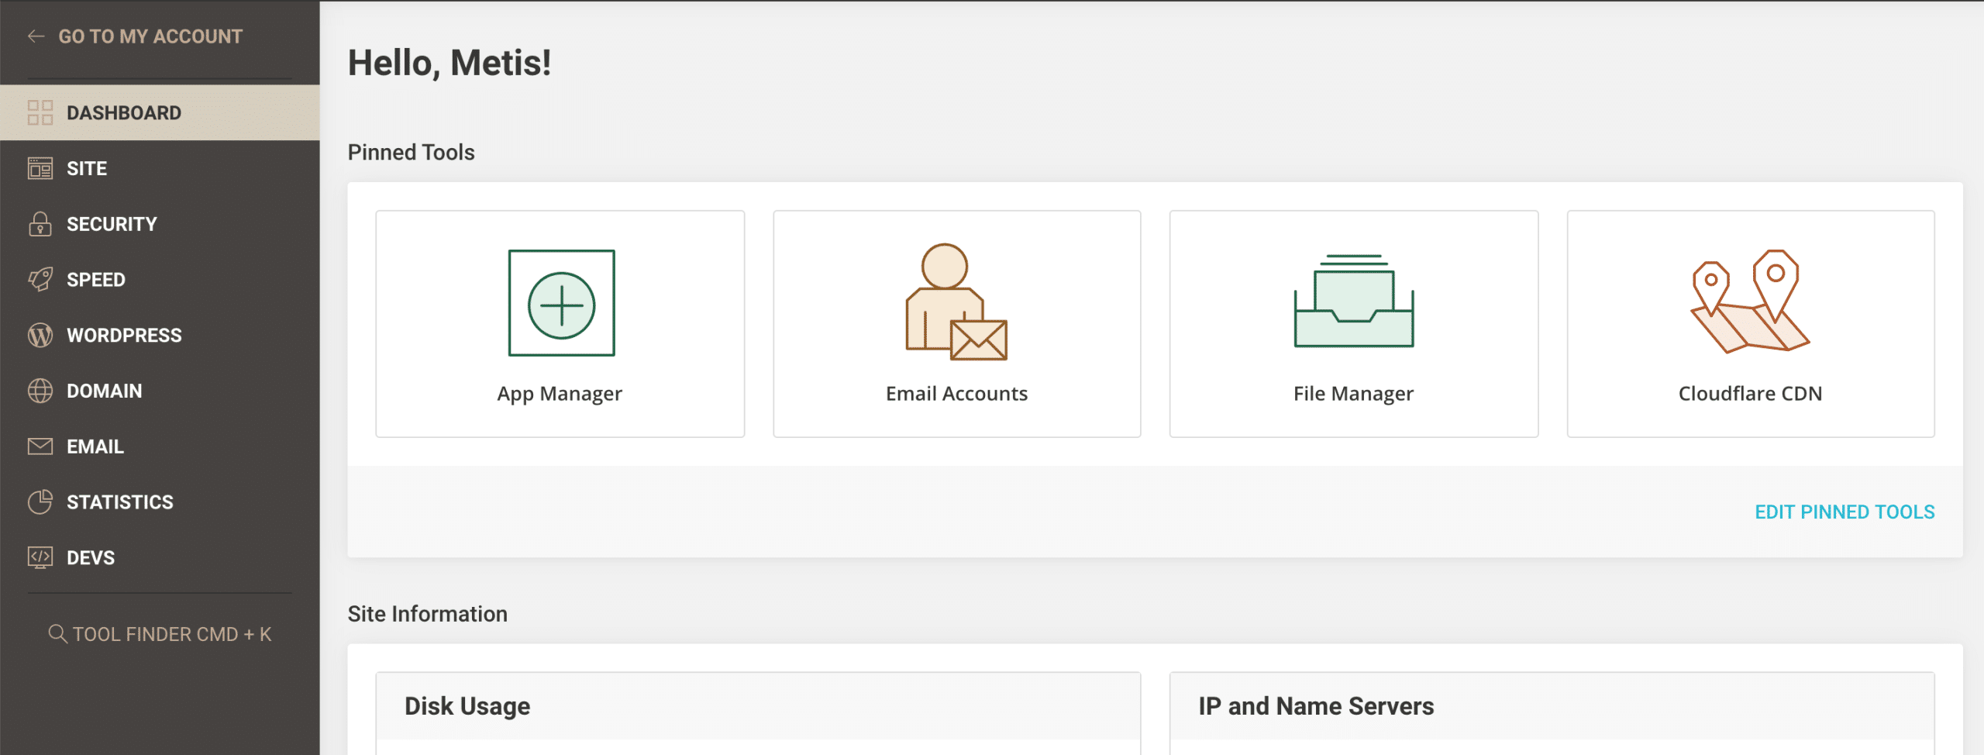The height and width of the screenshot is (755, 1984).
Task: Open the WordPress menu section
Action: pos(160,336)
